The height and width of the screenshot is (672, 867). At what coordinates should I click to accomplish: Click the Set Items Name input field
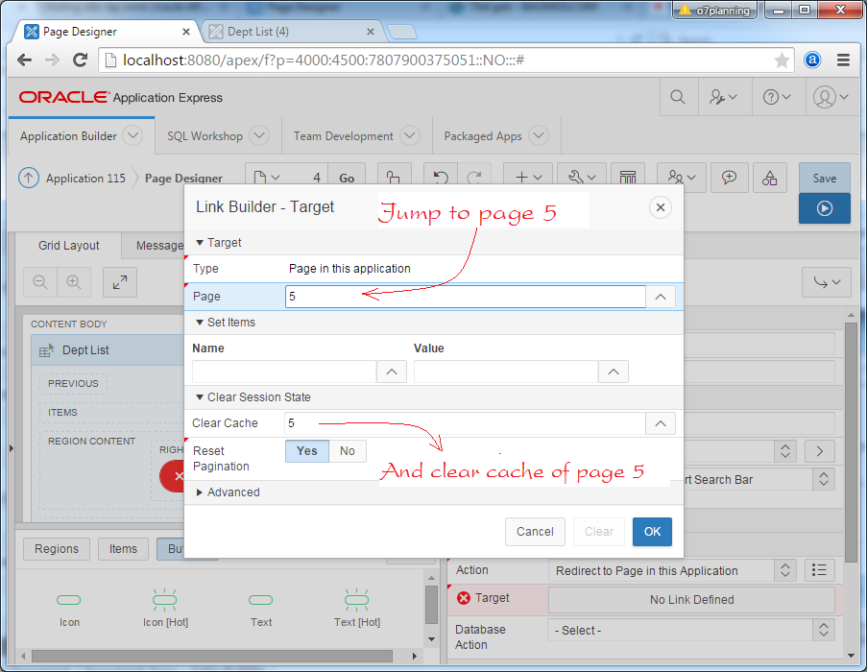tap(284, 372)
